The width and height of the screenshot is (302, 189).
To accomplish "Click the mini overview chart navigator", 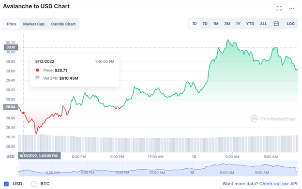I will click(x=158, y=168).
